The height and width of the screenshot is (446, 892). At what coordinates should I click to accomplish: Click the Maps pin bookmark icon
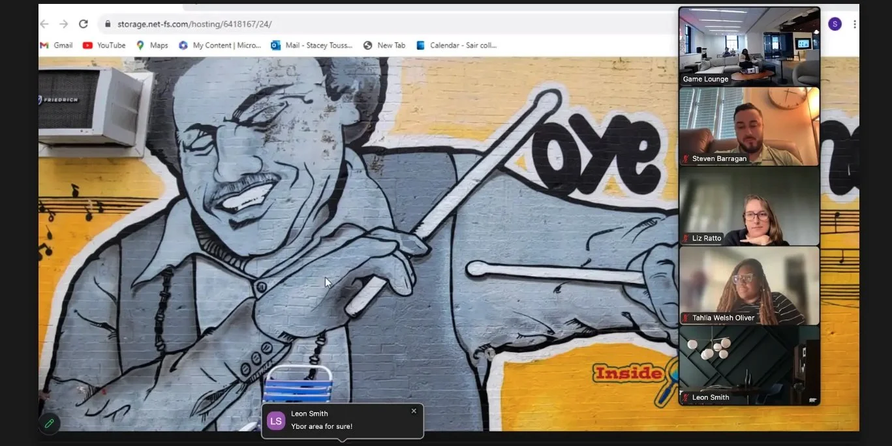140,45
